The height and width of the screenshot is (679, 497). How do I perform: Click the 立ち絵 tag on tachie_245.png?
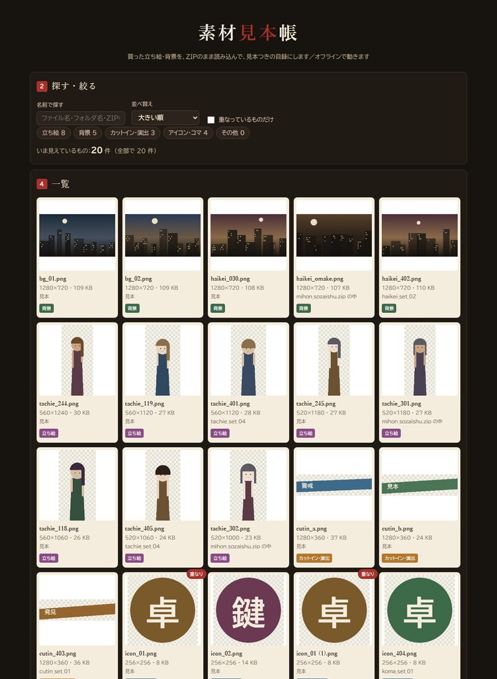pyautogui.click(x=306, y=433)
